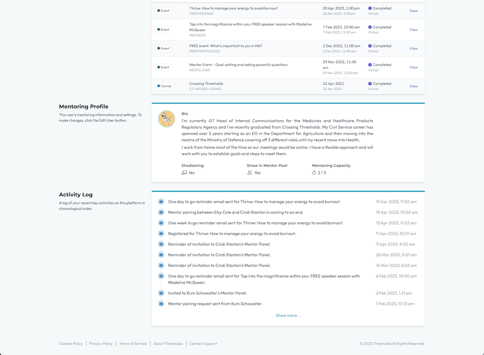Viewport: 484px width, 355px height.
Task: Click Contact Support in the footer
Action: click(203, 344)
